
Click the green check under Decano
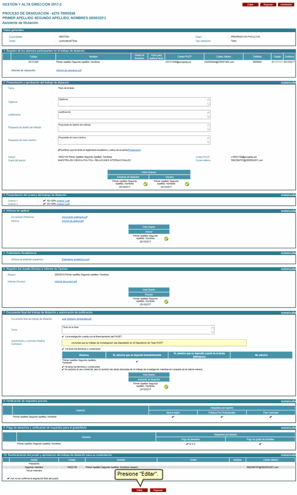point(187,184)
